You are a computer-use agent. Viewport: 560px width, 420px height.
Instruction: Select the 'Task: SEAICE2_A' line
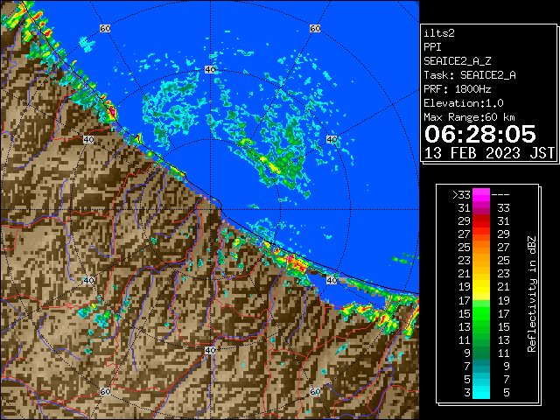coord(470,75)
